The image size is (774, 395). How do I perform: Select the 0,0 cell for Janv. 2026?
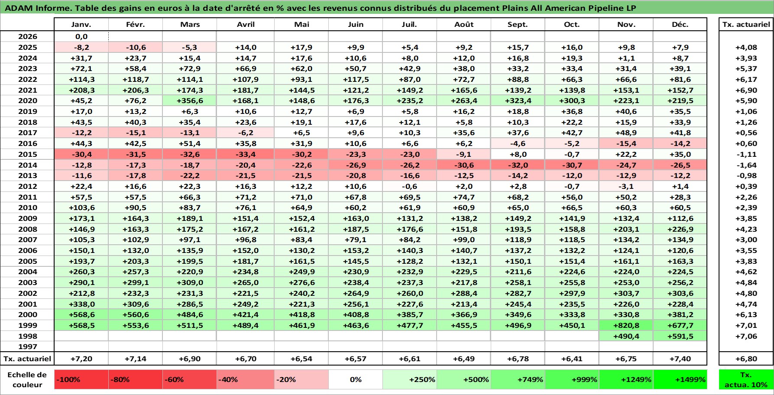[81, 37]
